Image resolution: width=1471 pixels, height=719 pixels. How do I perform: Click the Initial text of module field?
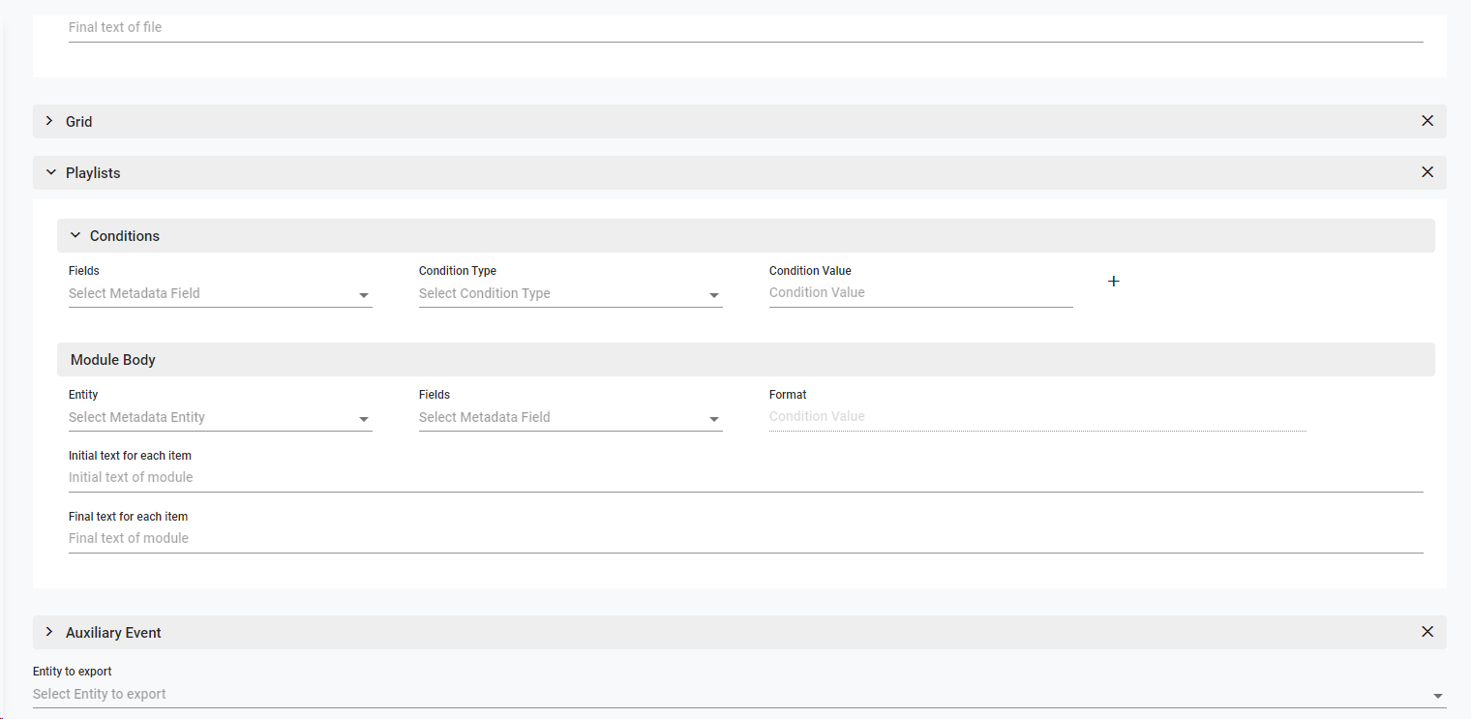point(745,478)
